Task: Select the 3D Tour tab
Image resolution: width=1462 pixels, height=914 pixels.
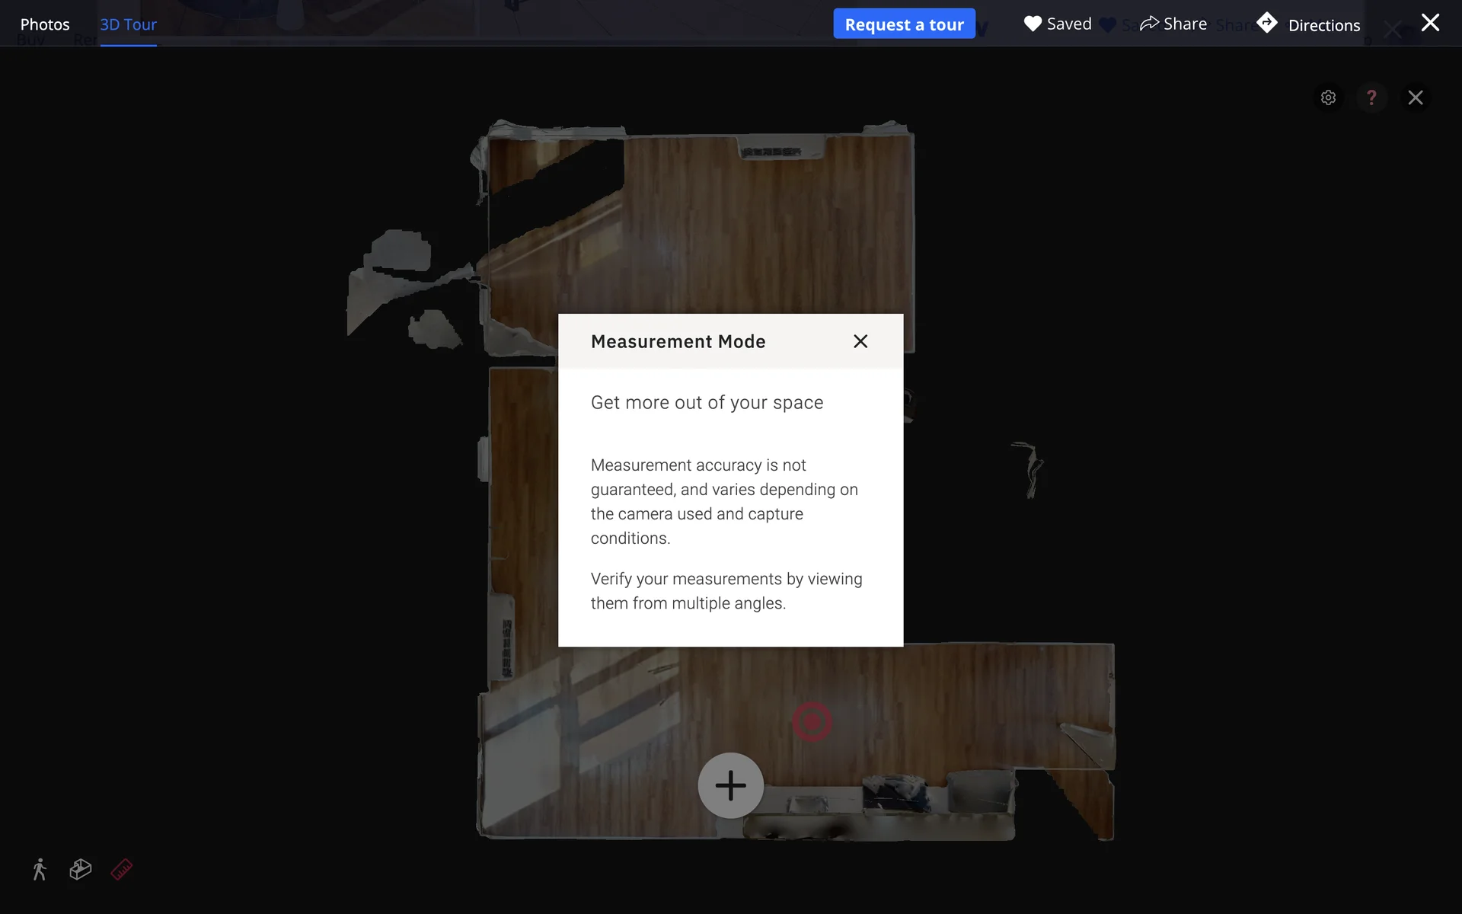Action: 128,24
